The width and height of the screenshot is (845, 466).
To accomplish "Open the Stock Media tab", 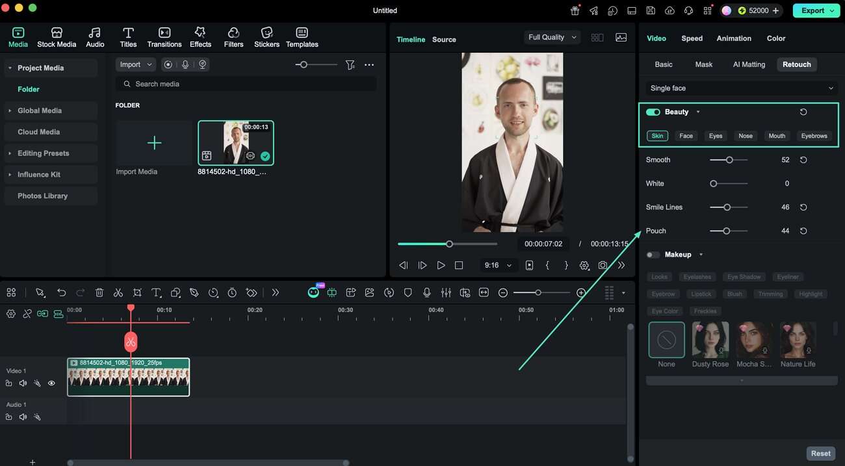I will (x=57, y=38).
